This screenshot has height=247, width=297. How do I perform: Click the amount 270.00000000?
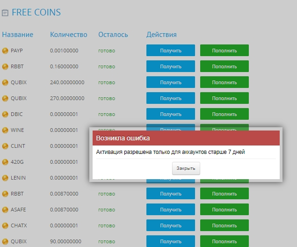point(67,98)
